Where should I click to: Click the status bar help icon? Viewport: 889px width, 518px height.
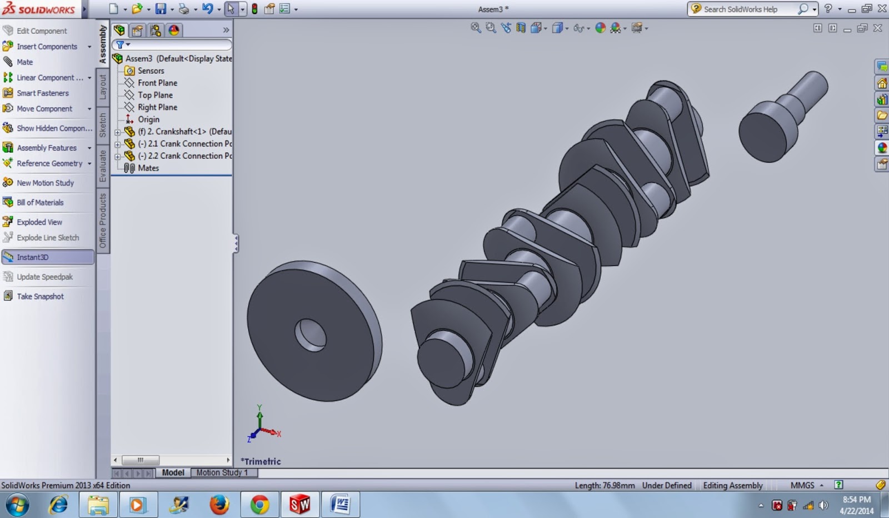point(838,485)
